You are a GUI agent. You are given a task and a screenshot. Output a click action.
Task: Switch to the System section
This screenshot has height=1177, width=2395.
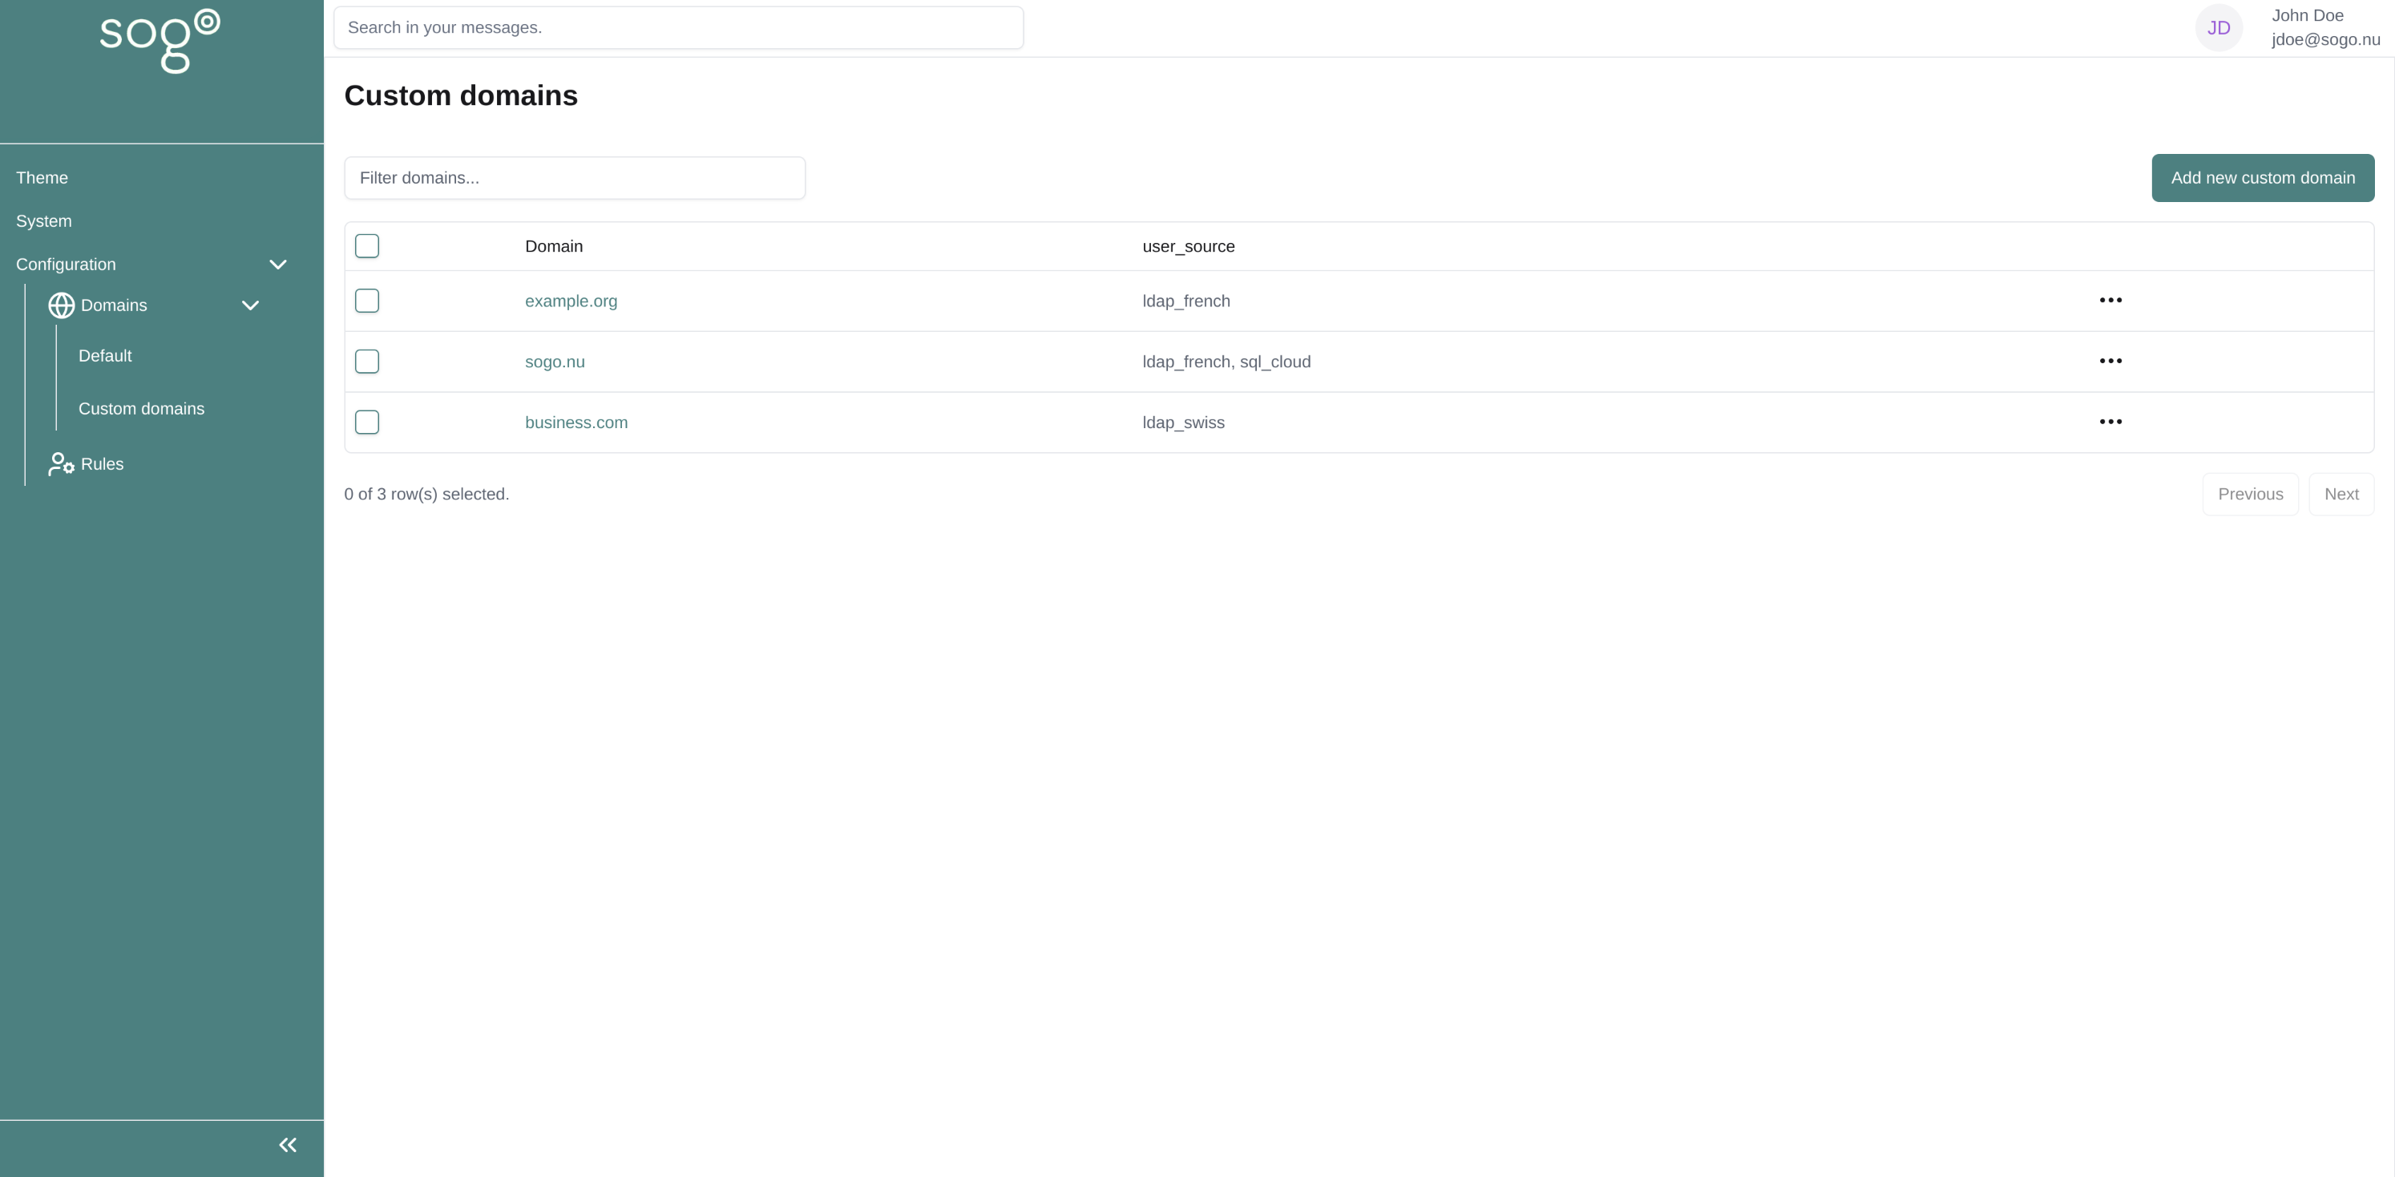click(x=42, y=220)
